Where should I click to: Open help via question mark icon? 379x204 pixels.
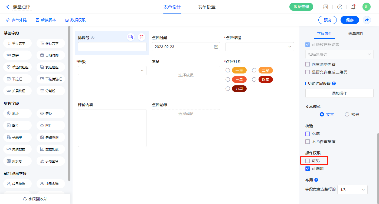(339, 7)
